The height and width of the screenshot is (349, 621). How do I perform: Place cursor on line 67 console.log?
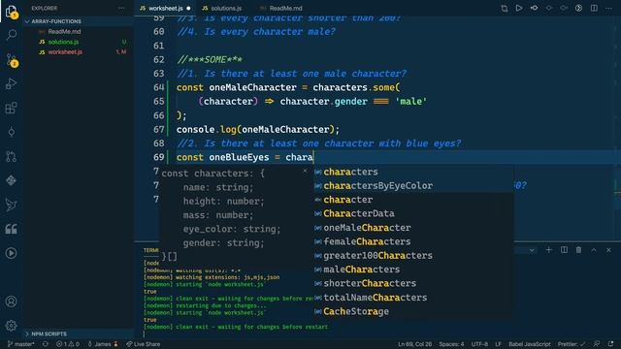(258, 129)
